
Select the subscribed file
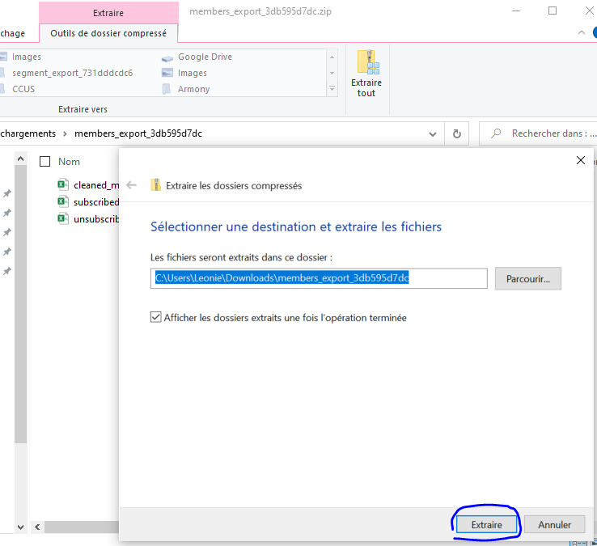click(88, 201)
